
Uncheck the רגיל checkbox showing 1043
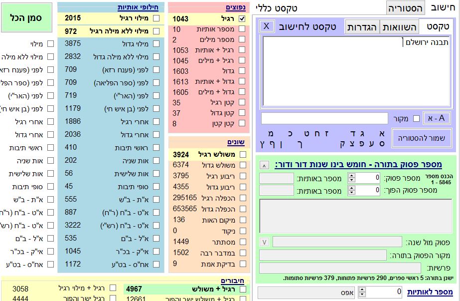(x=242, y=18)
